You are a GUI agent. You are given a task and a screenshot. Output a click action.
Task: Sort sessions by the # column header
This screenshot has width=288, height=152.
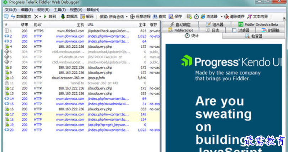coord(11,25)
